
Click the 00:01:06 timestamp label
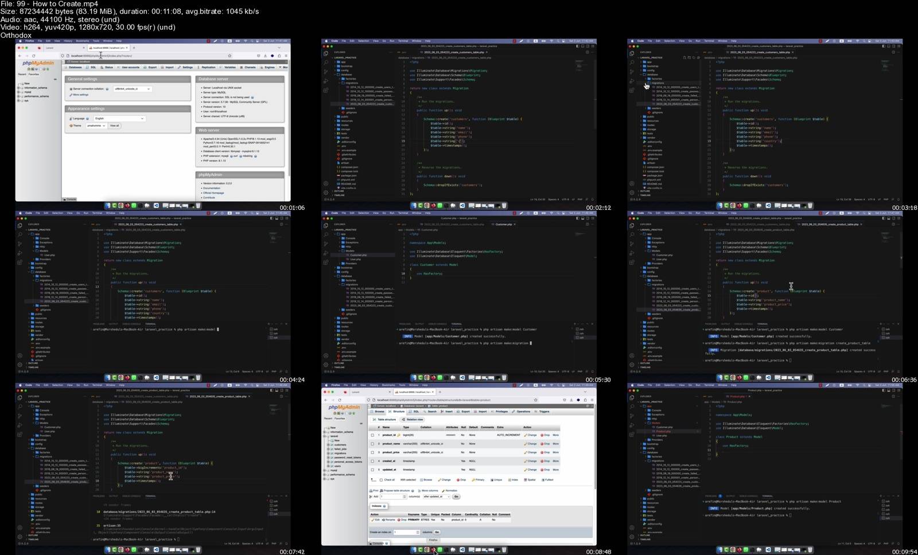292,208
